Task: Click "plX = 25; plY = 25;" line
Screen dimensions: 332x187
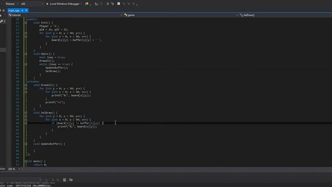Action: pos(53,30)
